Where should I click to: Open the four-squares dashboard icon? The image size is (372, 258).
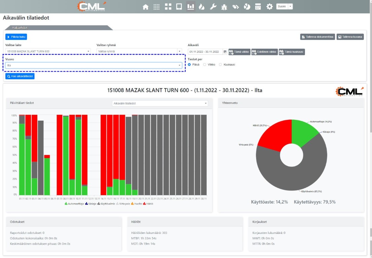[168, 7]
